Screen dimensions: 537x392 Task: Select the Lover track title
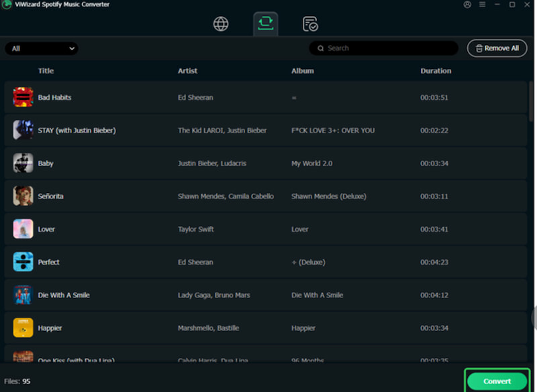tap(46, 229)
